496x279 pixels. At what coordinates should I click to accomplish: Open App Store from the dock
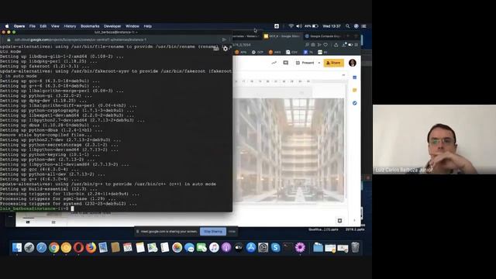tap(251, 247)
